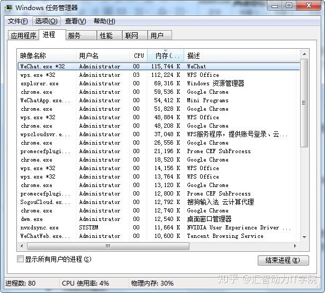The image size is (325, 293).
Task: Sort by CPU column header
Action: pos(139,56)
